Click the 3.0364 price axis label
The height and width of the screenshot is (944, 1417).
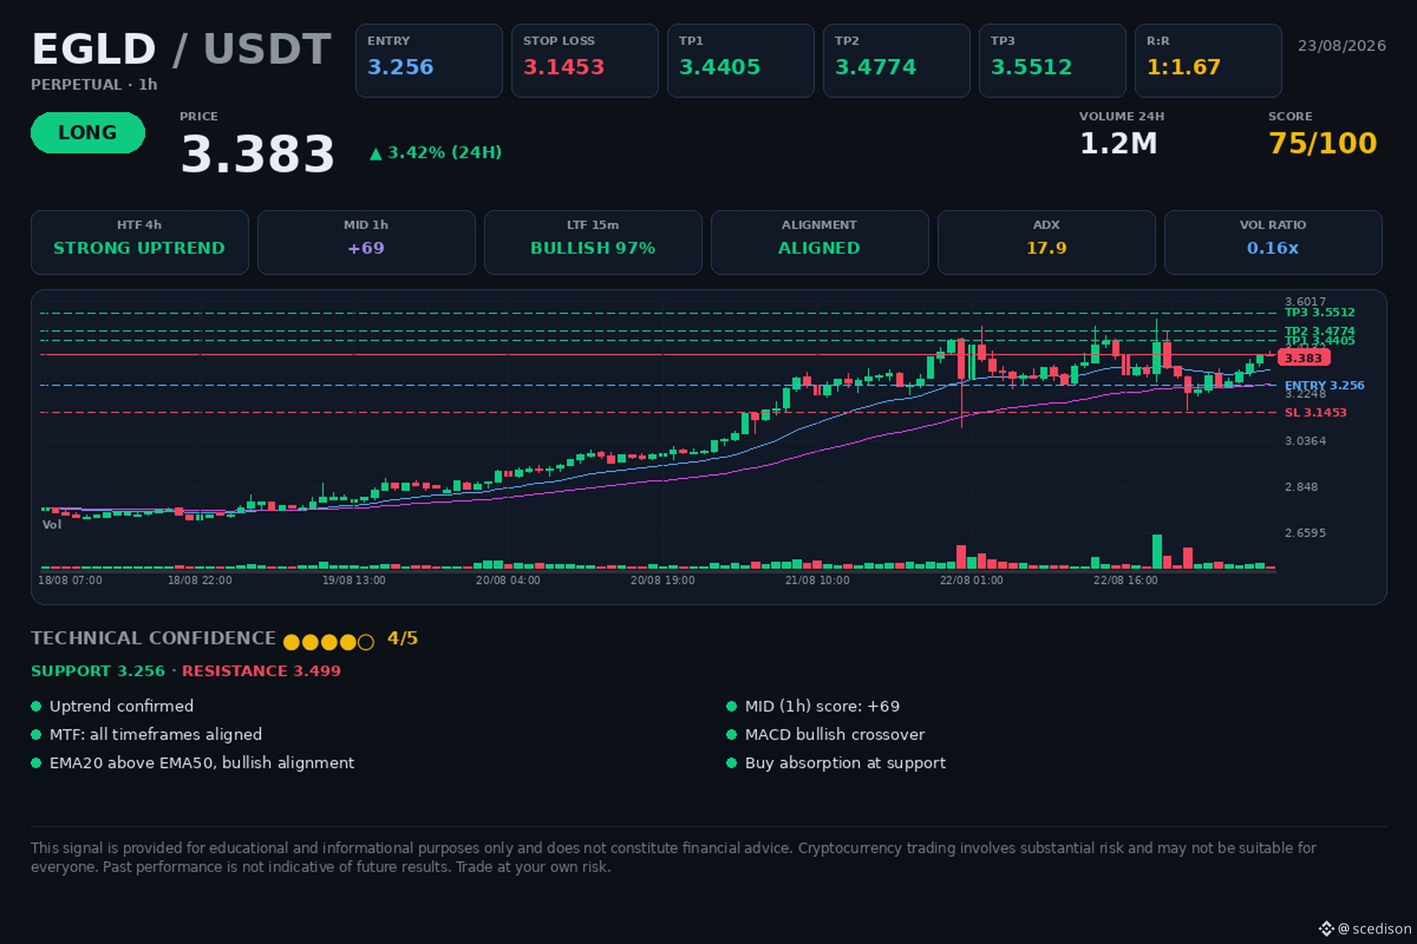tap(1305, 441)
